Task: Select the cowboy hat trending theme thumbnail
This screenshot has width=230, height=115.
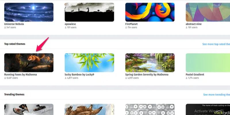Action: 89,110
